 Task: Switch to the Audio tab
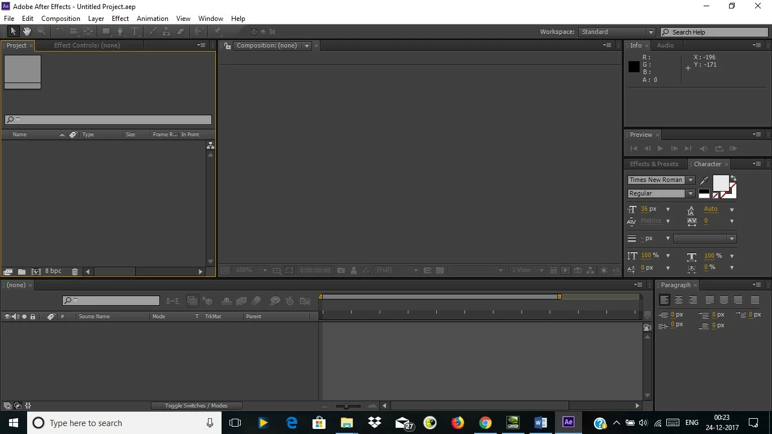(665, 45)
